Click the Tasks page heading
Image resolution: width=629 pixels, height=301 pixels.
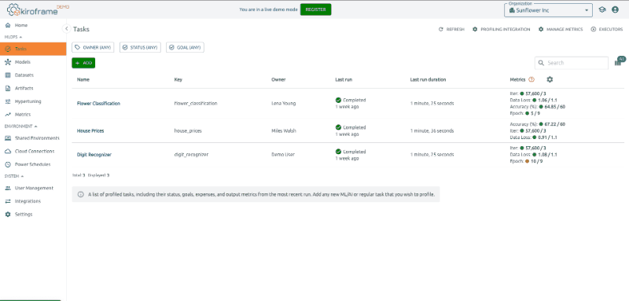pos(81,29)
